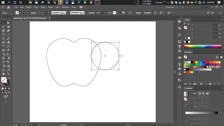
Task: Open the Object menu
Action: (x=29, y=7)
